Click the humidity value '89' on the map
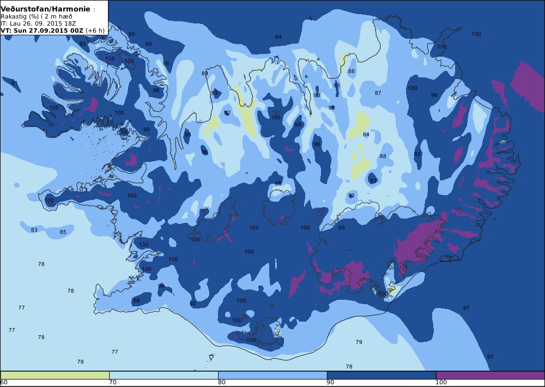The width and height of the screenshot is (545, 387). (204, 74)
